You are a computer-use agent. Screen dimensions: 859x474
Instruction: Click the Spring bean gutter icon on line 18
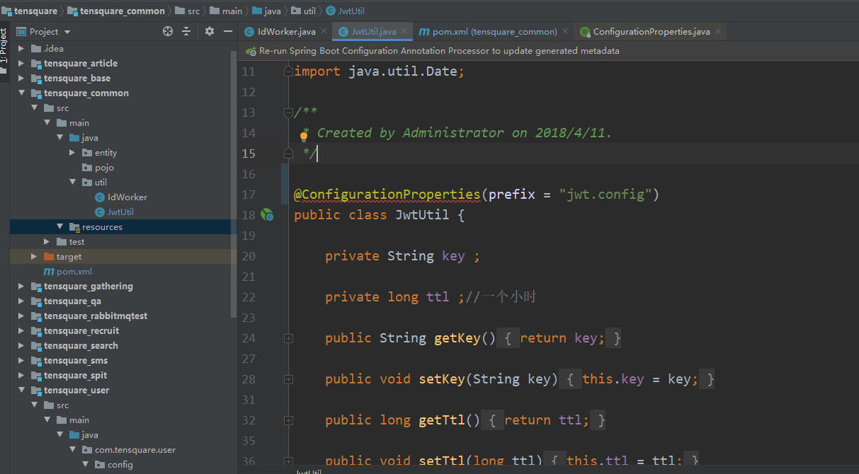(x=267, y=214)
